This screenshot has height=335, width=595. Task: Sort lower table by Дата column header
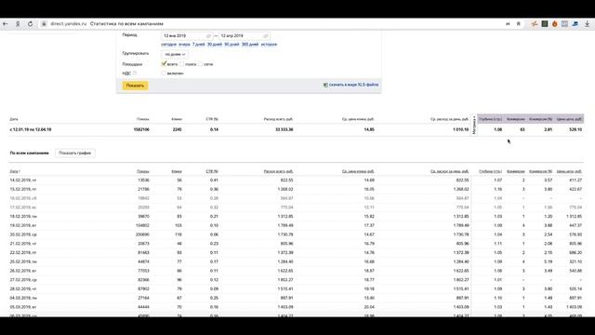click(x=15, y=171)
